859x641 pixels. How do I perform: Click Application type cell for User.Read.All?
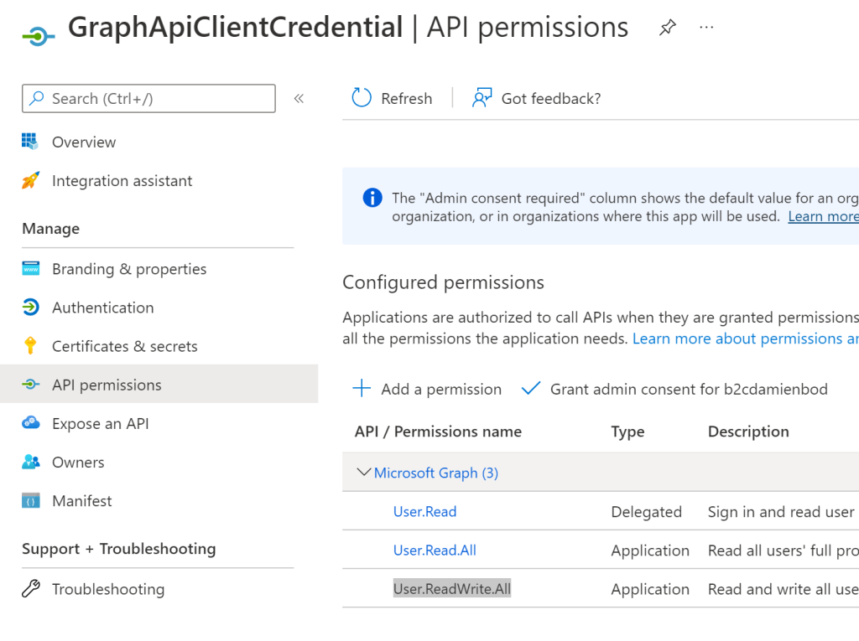click(650, 551)
